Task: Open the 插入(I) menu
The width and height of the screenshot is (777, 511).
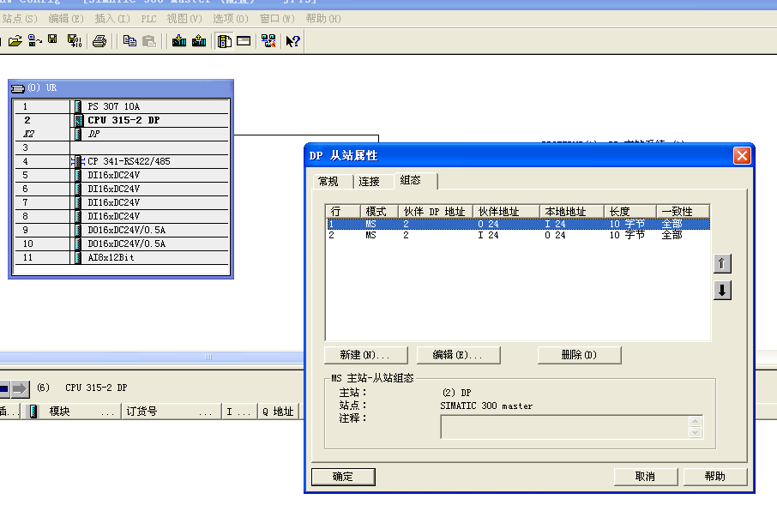Action: coord(112,19)
